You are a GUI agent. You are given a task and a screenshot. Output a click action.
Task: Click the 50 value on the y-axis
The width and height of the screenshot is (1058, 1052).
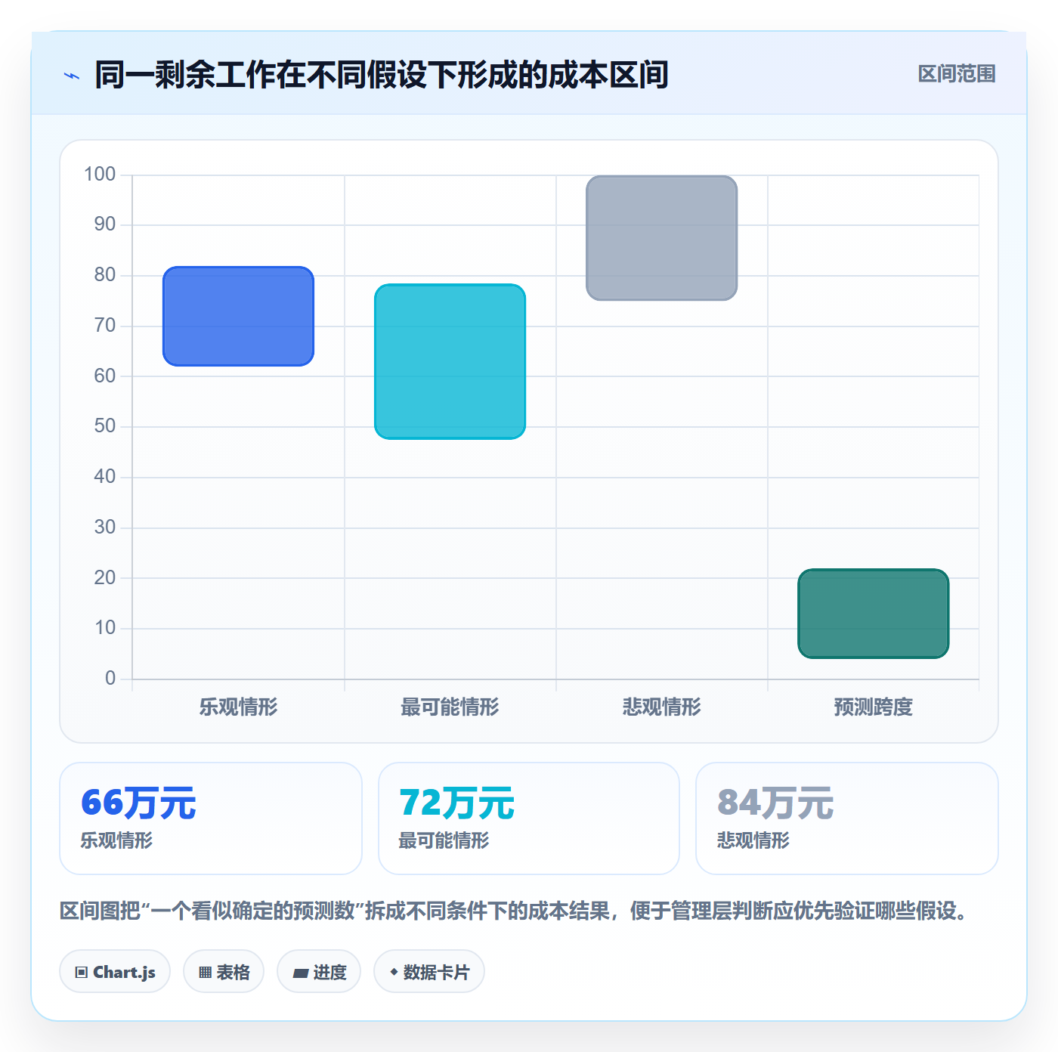click(x=105, y=426)
